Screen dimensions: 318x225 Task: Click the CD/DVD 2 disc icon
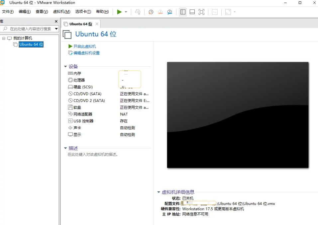70,101
